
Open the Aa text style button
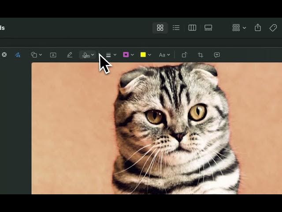click(x=162, y=55)
